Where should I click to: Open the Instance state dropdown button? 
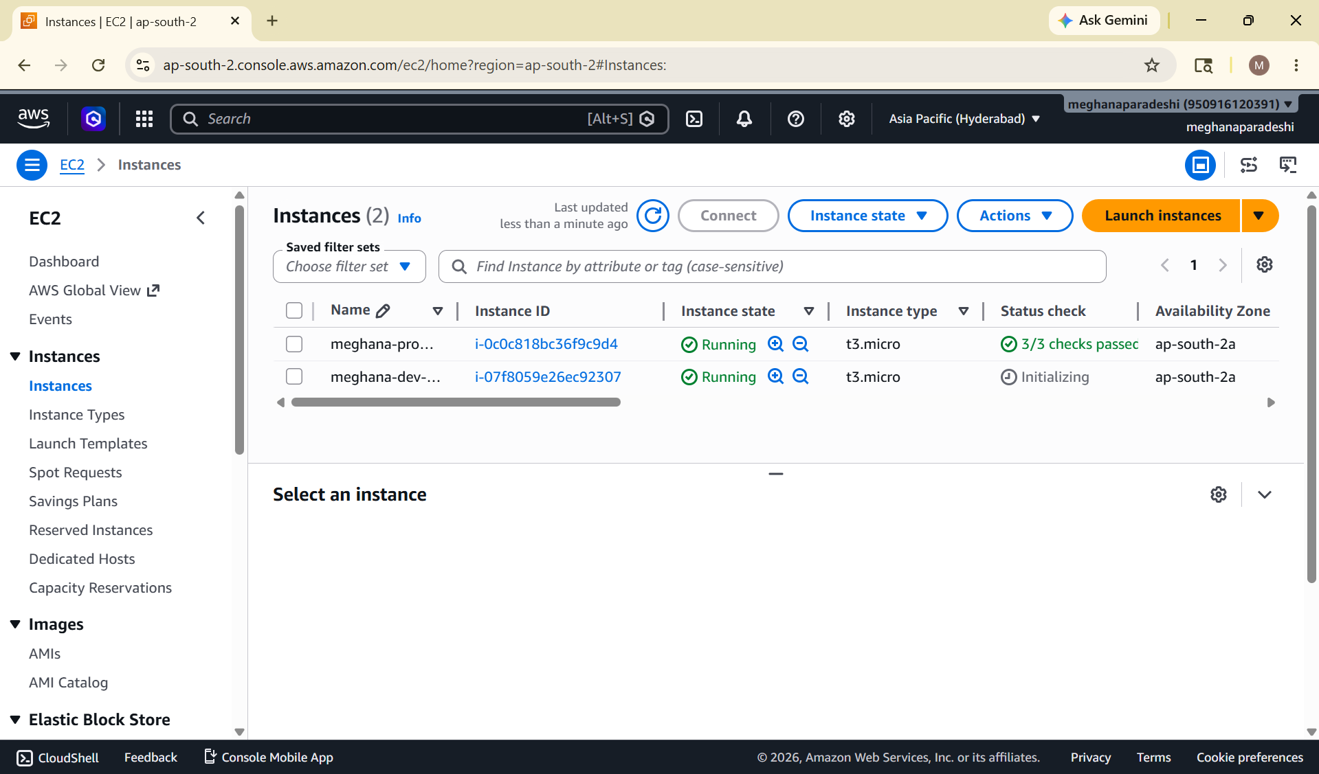pyautogui.click(x=868, y=216)
